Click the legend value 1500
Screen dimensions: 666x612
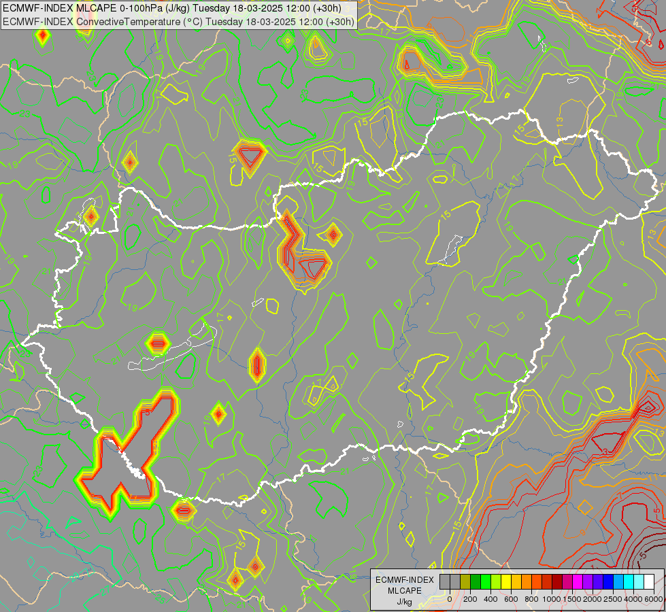[573, 599]
